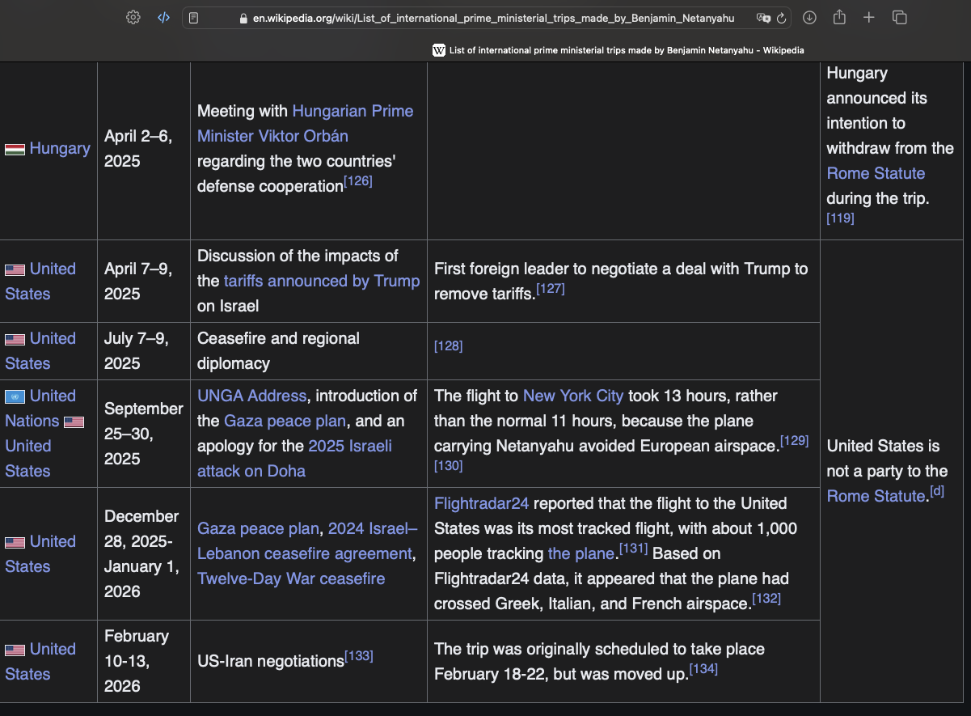971x716 pixels.
Task: Open the New York City link
Action: [572, 396]
